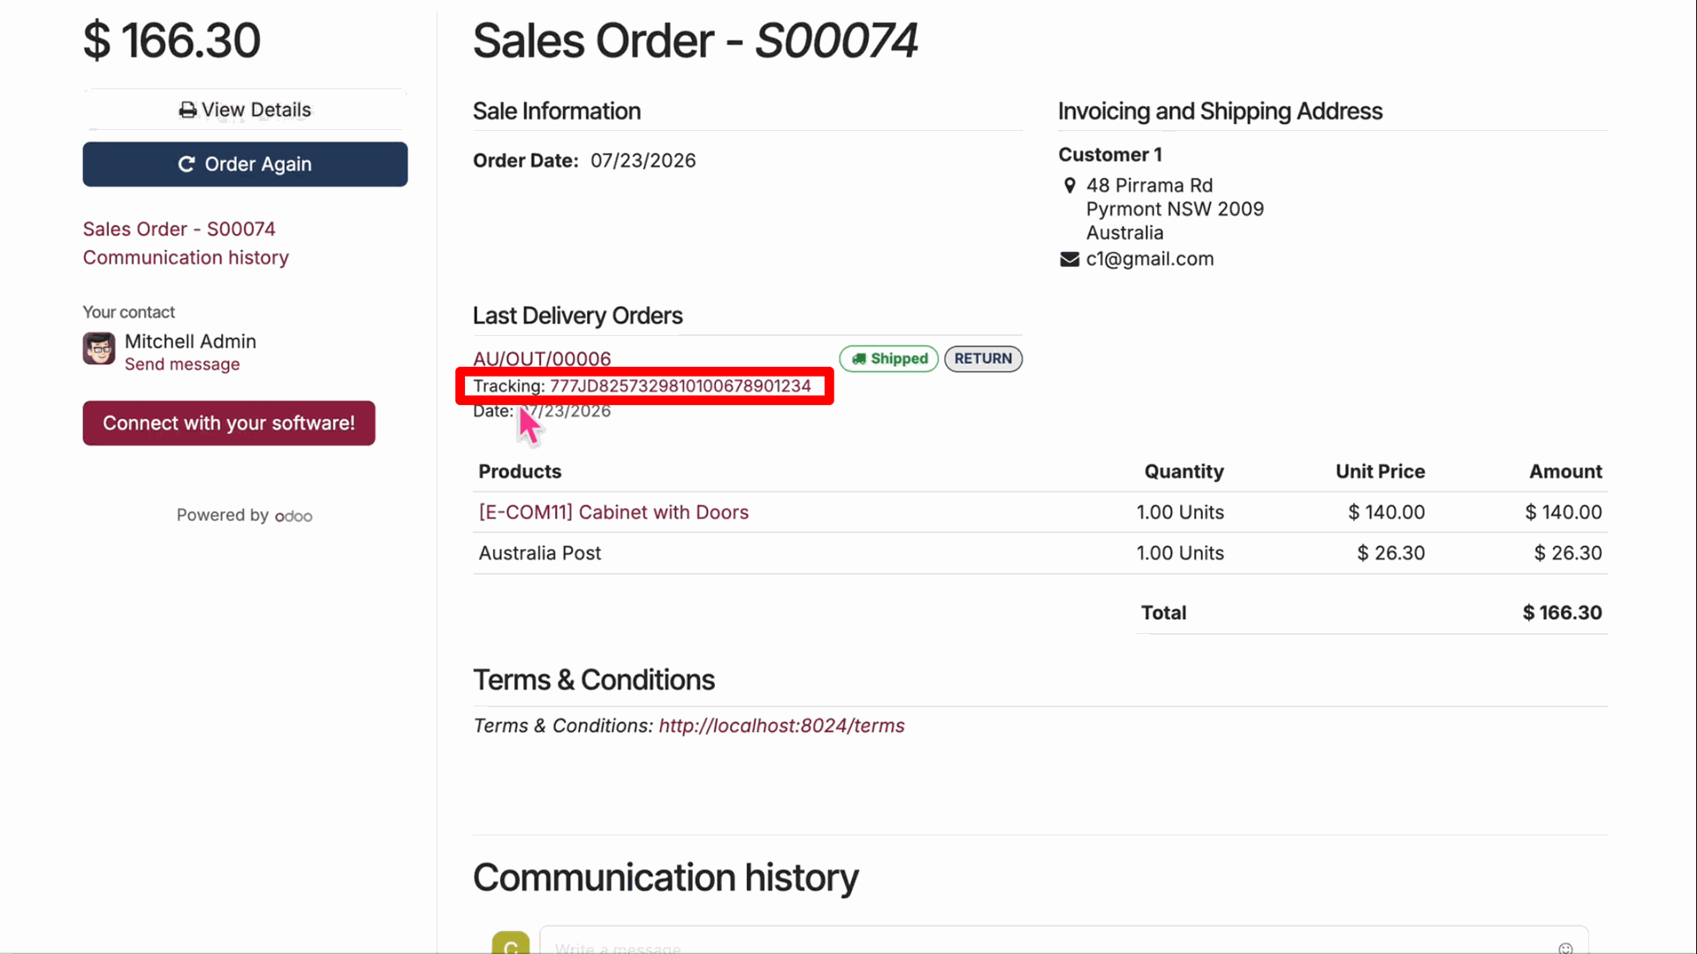Click Mitchell Admin's avatar picture
The image size is (1697, 954).
click(99, 348)
